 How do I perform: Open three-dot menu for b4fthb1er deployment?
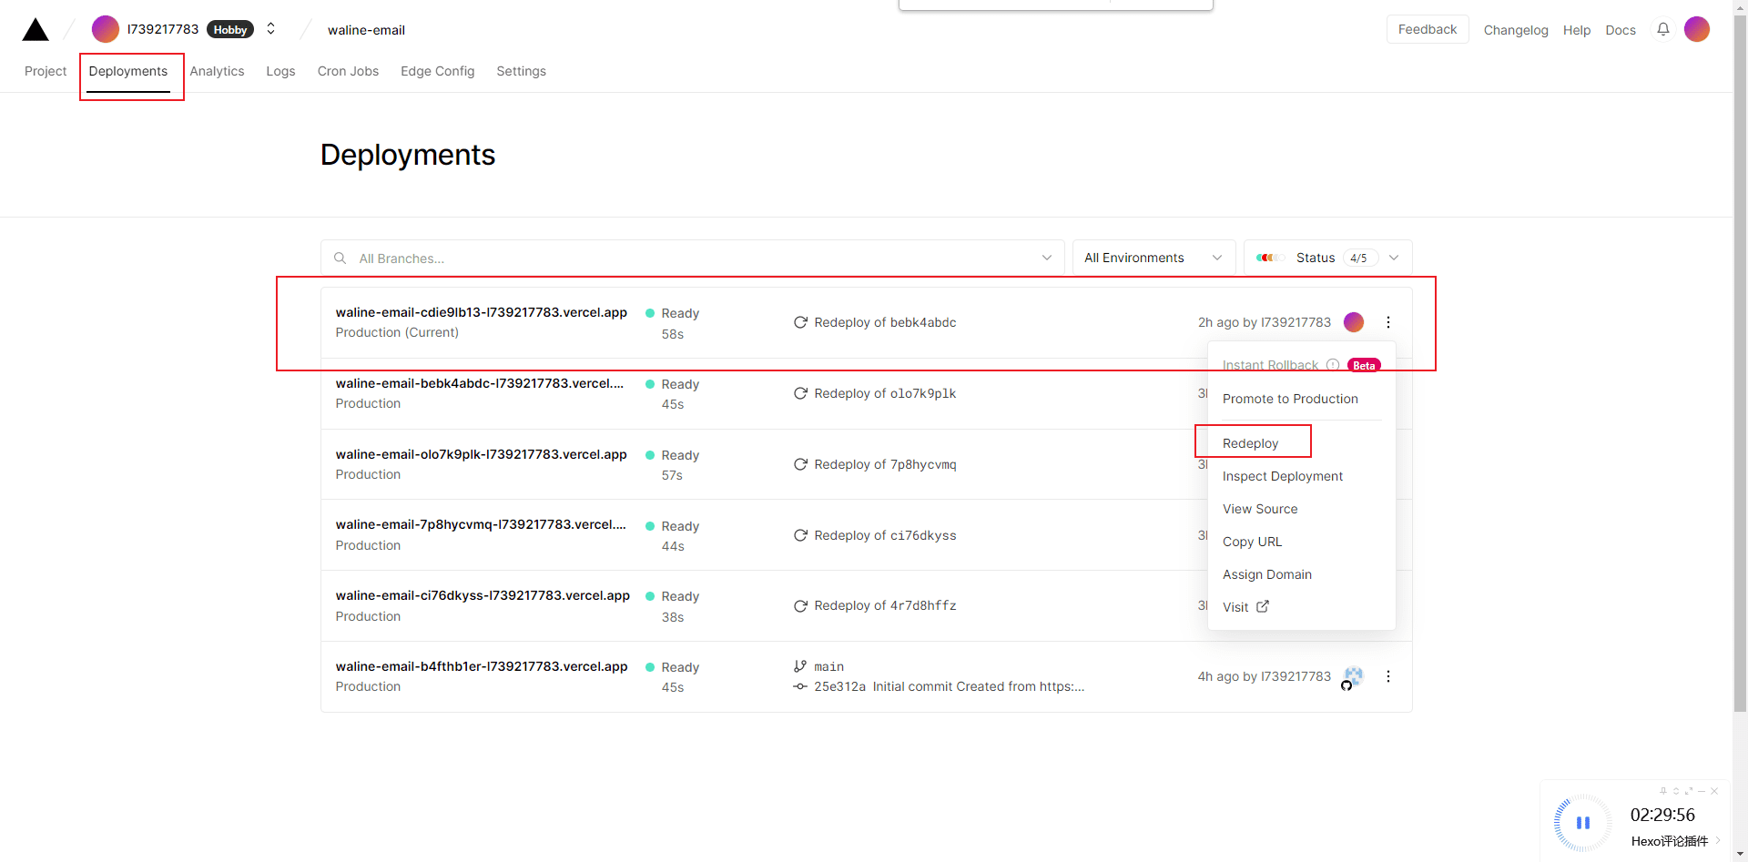click(x=1388, y=676)
